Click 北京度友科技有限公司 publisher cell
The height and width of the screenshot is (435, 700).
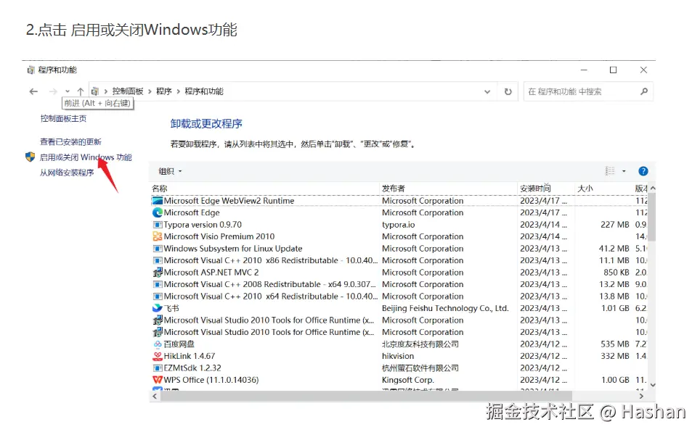(420, 344)
